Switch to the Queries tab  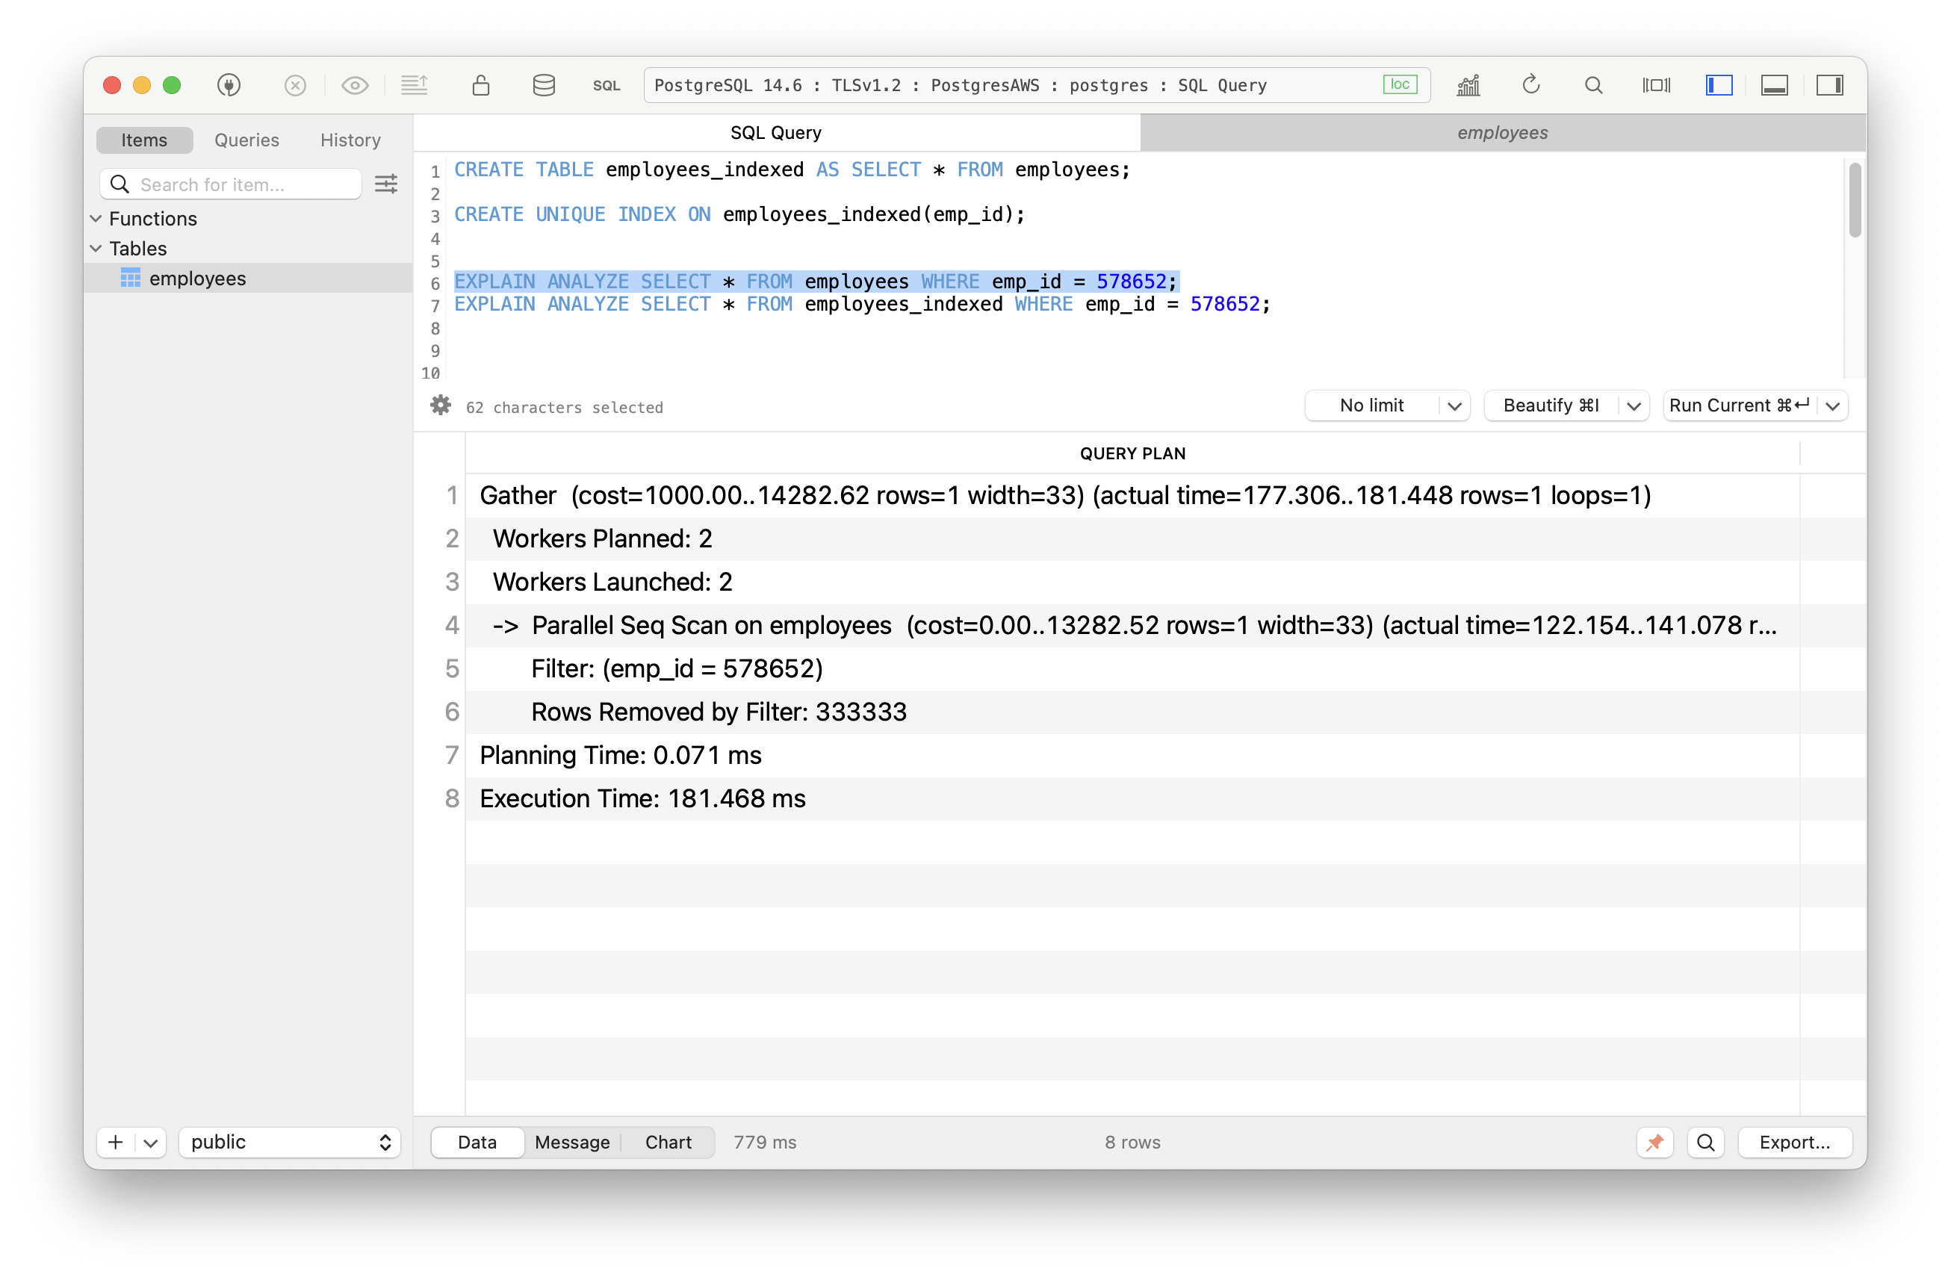[247, 139]
